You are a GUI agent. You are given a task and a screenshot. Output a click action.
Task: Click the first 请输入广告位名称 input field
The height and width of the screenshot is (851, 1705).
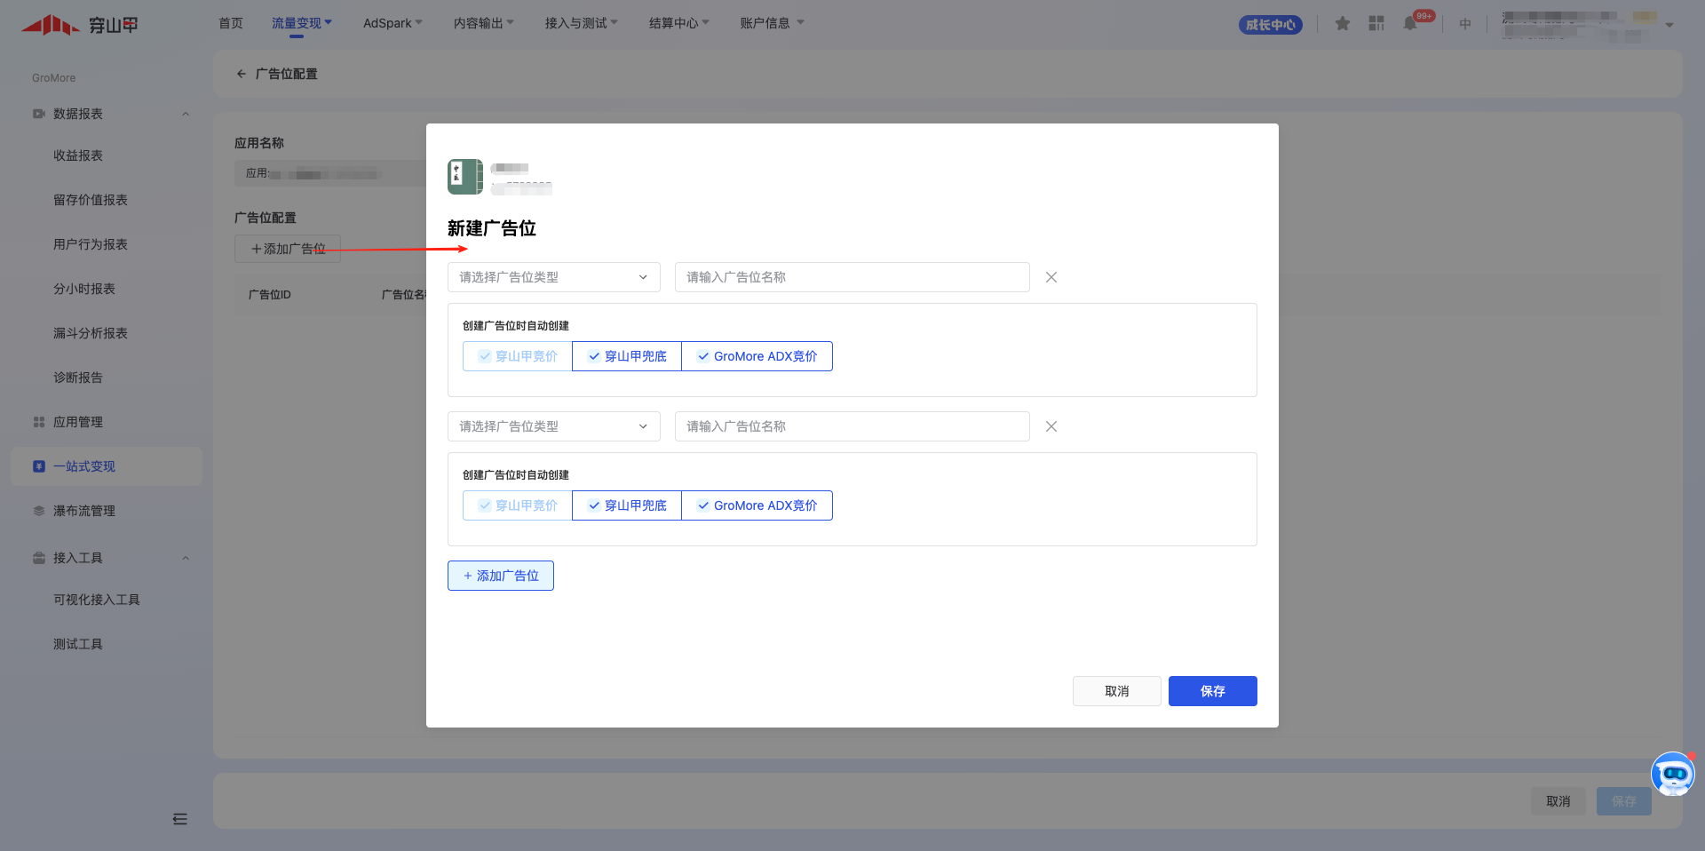pyautogui.click(x=852, y=277)
